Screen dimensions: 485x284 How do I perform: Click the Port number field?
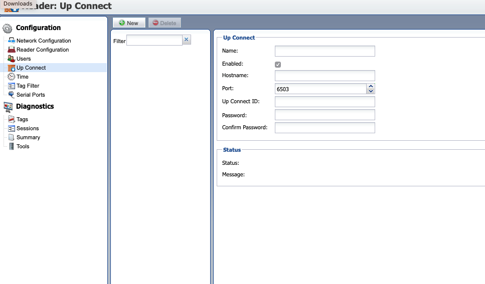321,89
